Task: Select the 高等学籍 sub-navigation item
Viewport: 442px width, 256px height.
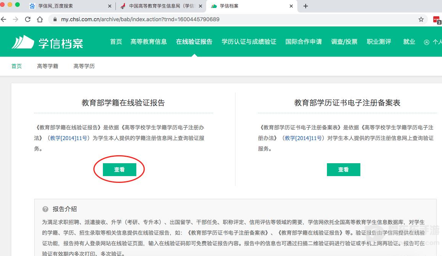Action: (47, 66)
